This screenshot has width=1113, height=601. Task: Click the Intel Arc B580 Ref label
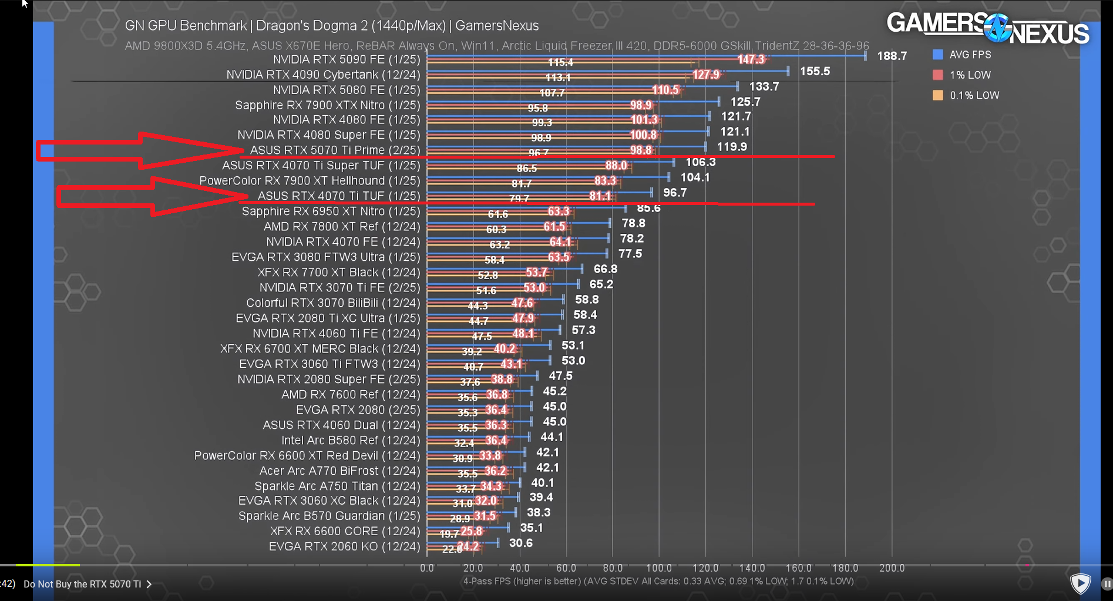351,440
